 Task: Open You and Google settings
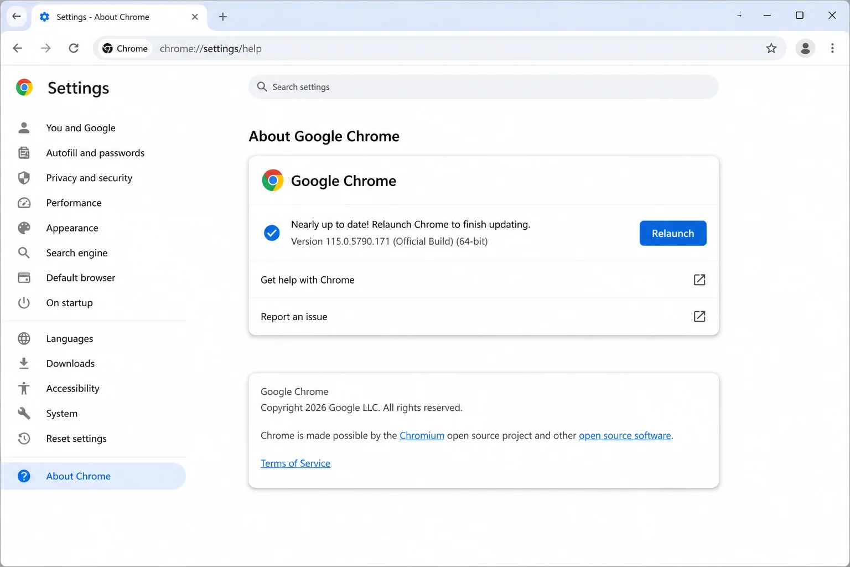[x=81, y=128]
